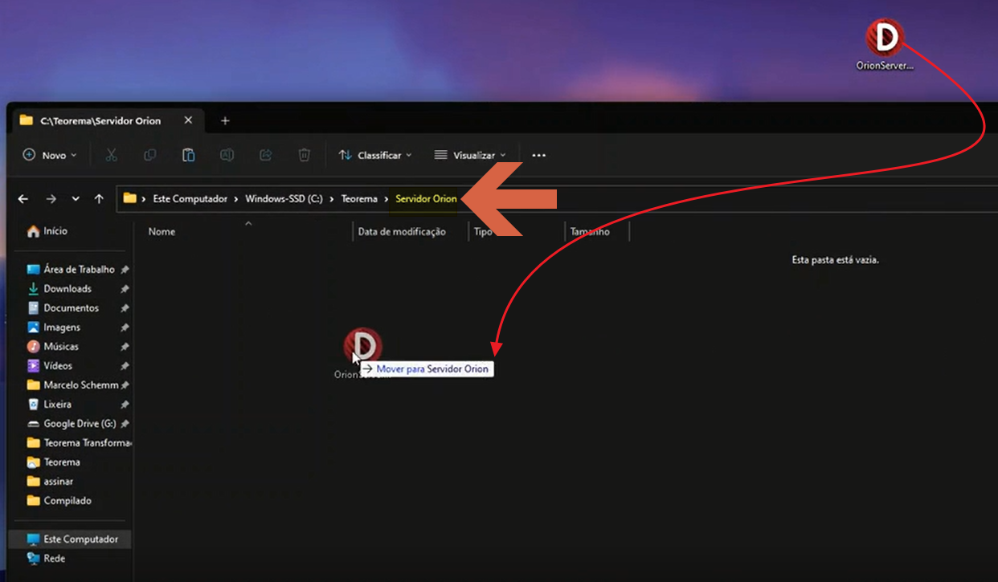Image resolution: width=998 pixels, height=582 pixels.
Task: Click the Rename icon in toolbar
Action: pyautogui.click(x=227, y=155)
